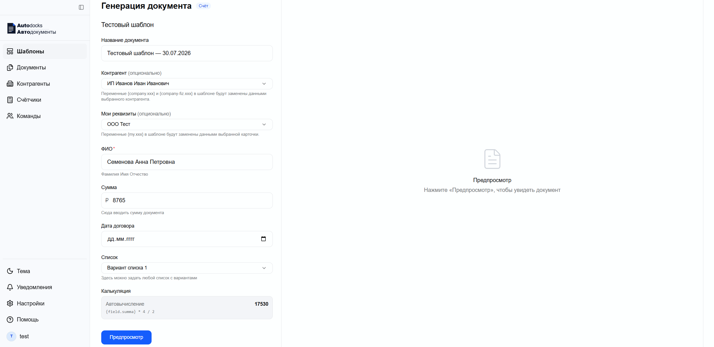Screen dimensions: 714x347
Task: Click the Калькуляция auto-calculation box
Action: tap(187, 308)
